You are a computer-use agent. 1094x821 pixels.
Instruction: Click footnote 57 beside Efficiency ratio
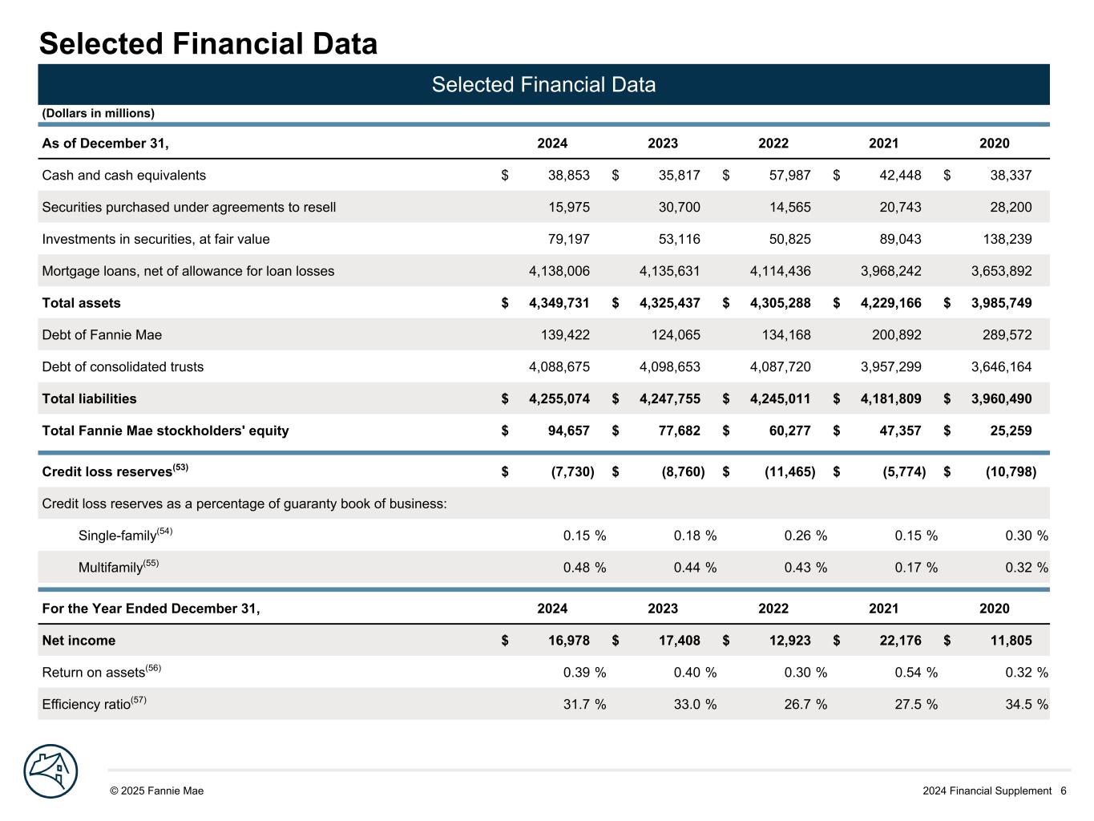[139, 700]
